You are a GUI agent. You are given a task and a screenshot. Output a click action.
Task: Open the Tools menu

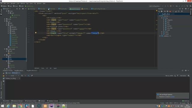31,3
